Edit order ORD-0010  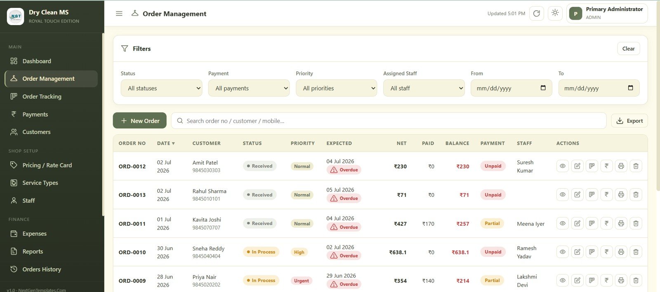point(577,252)
